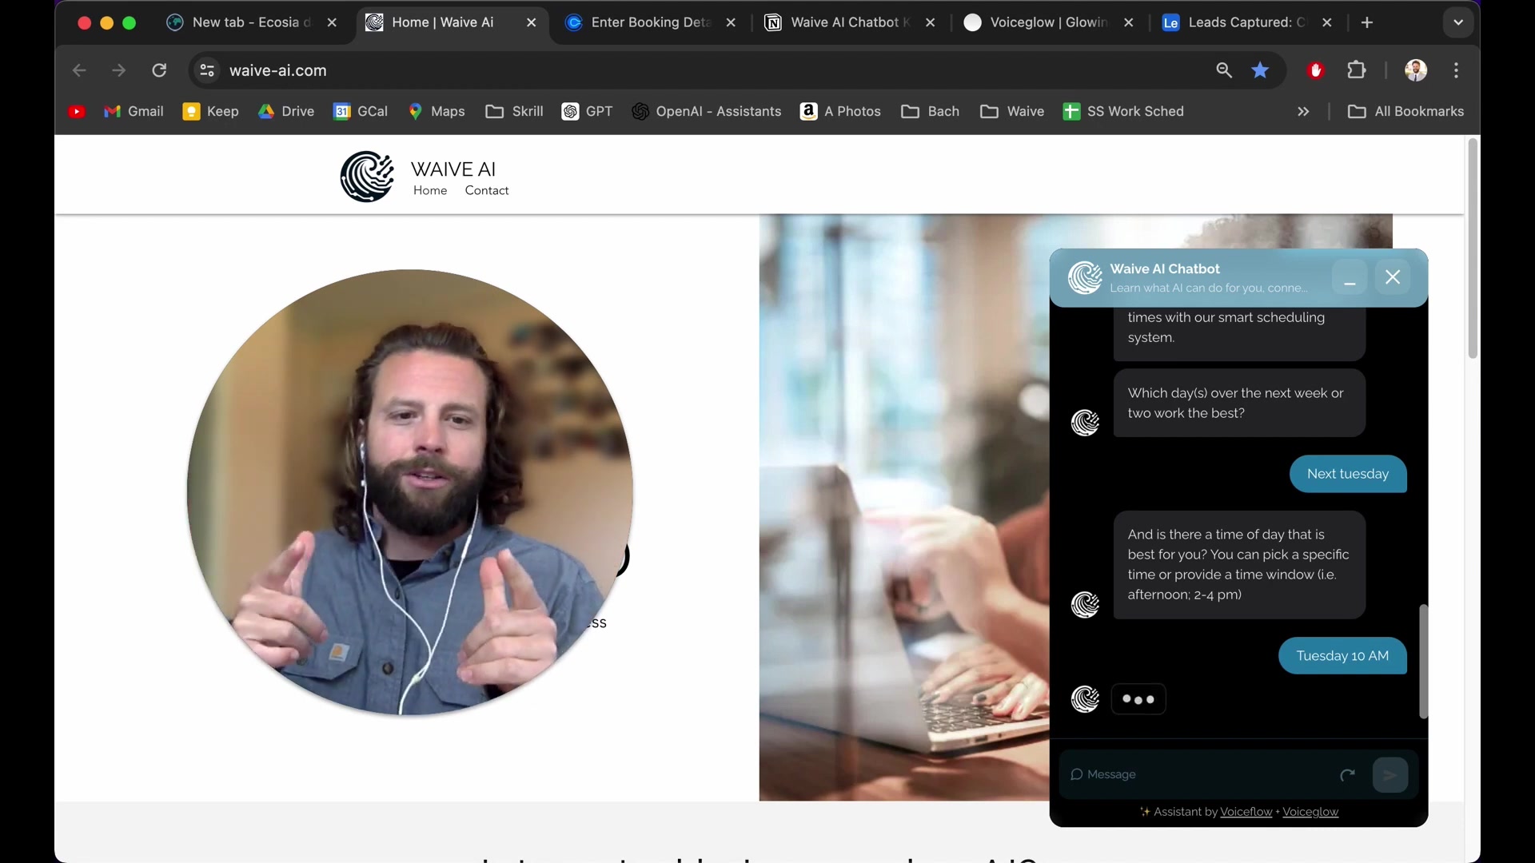Click the zoom magnifier icon in address bar
The image size is (1535, 863).
coord(1224,70)
